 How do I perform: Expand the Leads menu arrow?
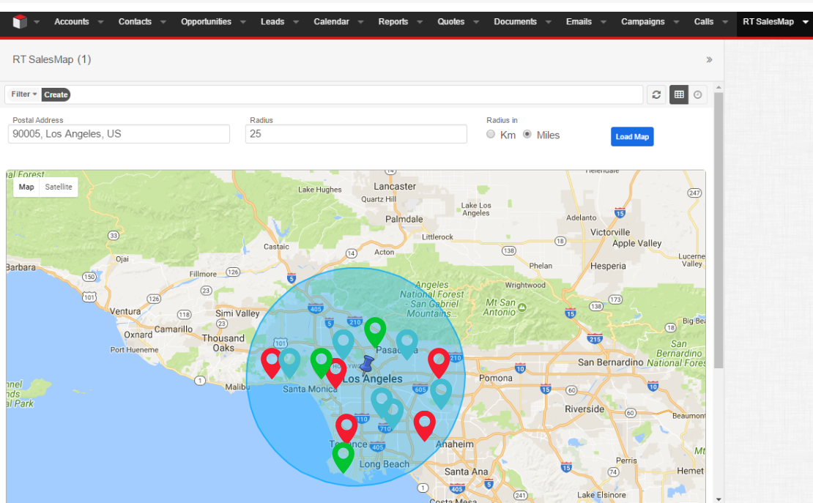click(296, 22)
